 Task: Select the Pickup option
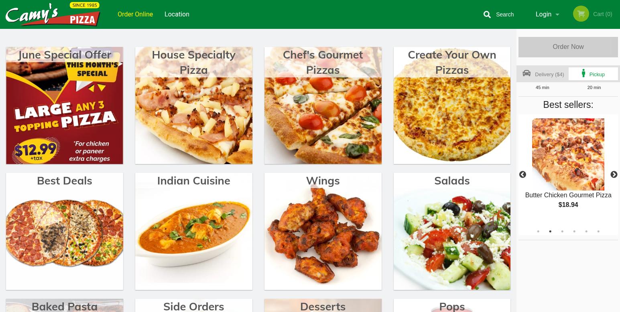593,74
